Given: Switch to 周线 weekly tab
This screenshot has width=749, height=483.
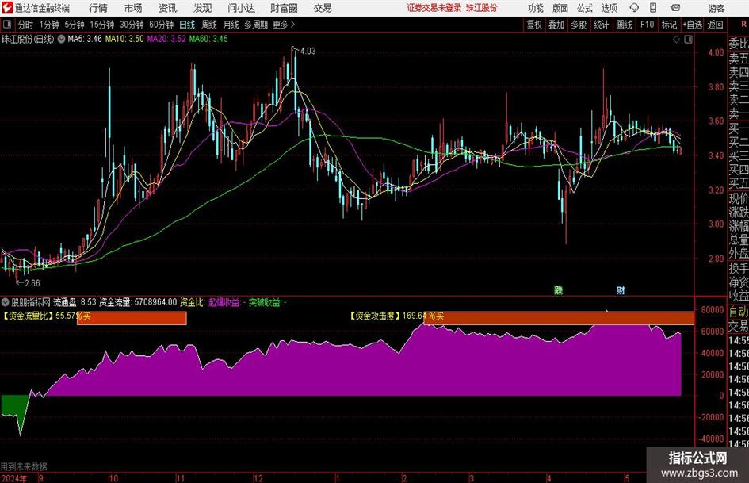Looking at the screenshot, I should [x=208, y=25].
